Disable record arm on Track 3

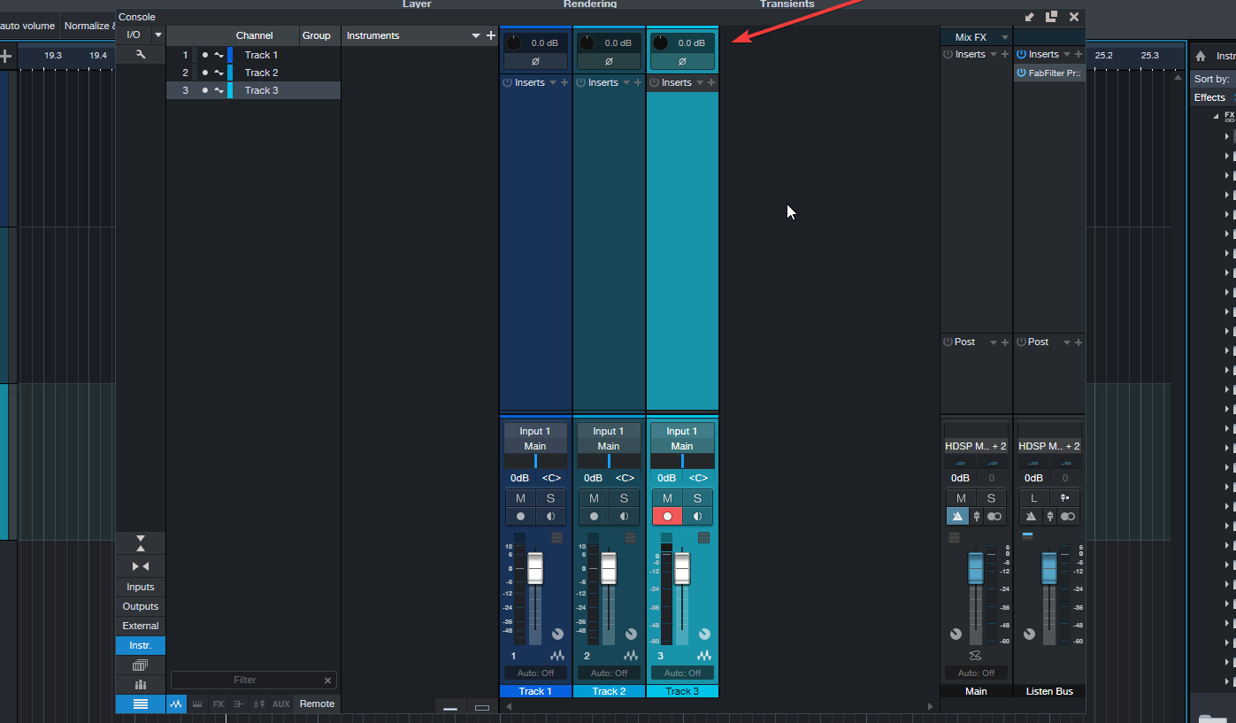[667, 517]
